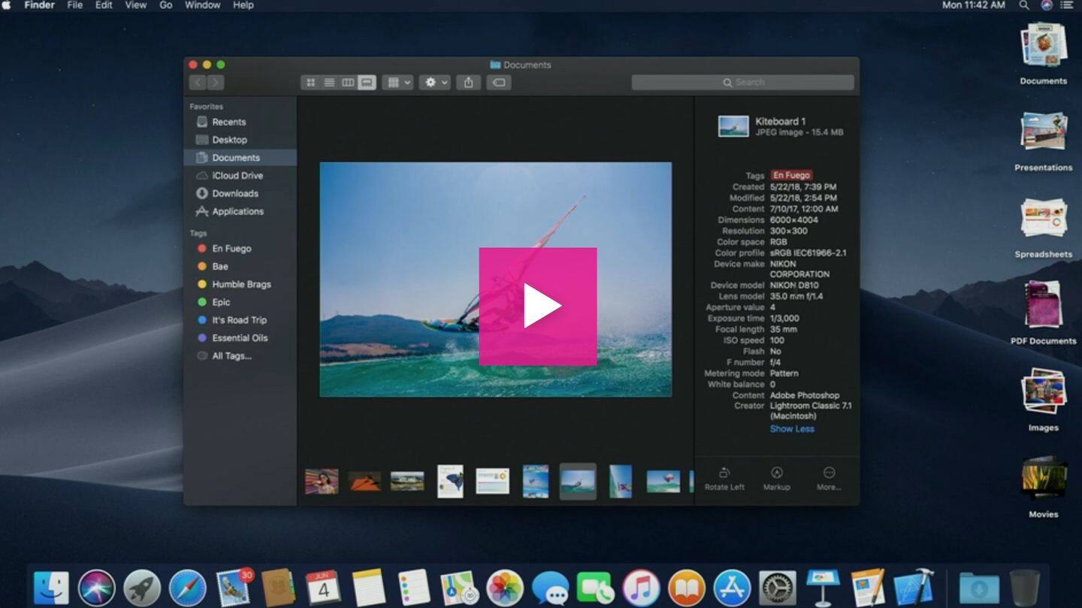Click the Kiteboard 1 preview icon
Image resolution: width=1082 pixels, height=608 pixels.
pos(733,126)
